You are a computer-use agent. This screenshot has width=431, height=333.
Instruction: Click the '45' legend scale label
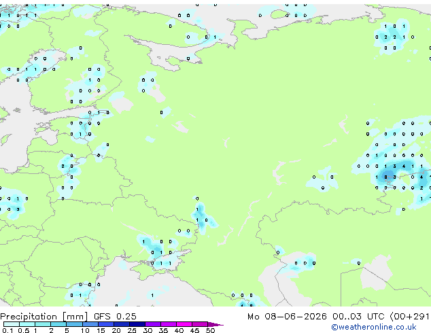194,330
